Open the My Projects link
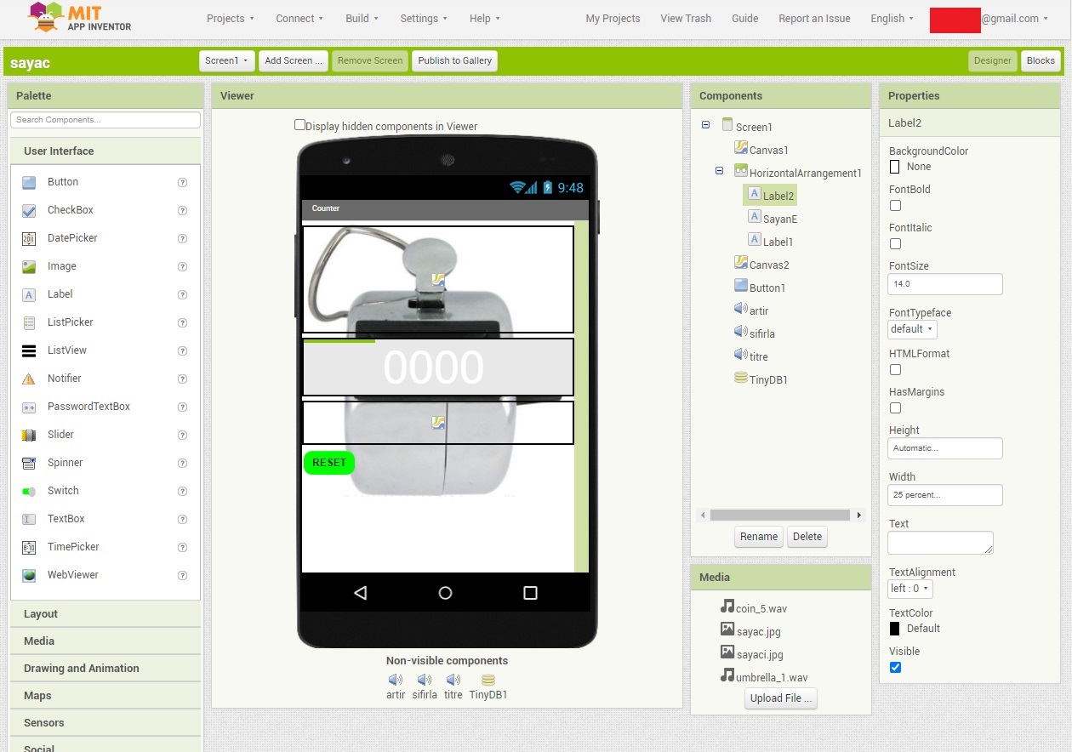This screenshot has width=1072, height=752. [x=613, y=18]
